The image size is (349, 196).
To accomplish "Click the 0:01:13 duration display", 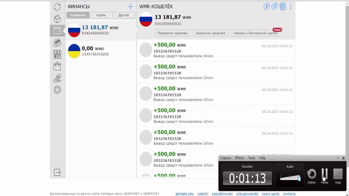I will [247, 178].
